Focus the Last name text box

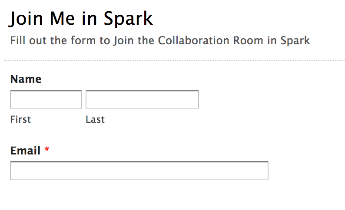[142, 99]
